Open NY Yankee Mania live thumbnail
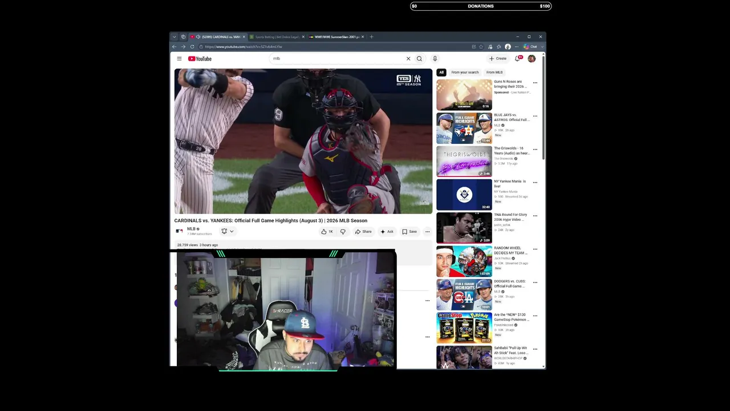This screenshot has width=730, height=411. [x=464, y=194]
